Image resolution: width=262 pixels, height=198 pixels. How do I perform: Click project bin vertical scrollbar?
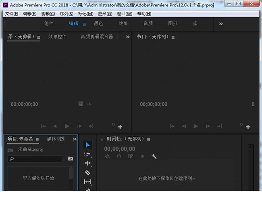[71, 173]
